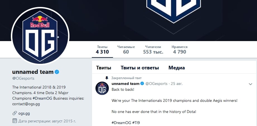Click the chain link icon beside ogs.gg
Viewport: 257px width, 126px height.
15,113
